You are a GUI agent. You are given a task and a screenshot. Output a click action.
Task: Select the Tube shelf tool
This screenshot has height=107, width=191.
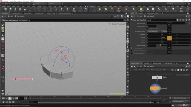pyautogui.click(x=15, y=10)
